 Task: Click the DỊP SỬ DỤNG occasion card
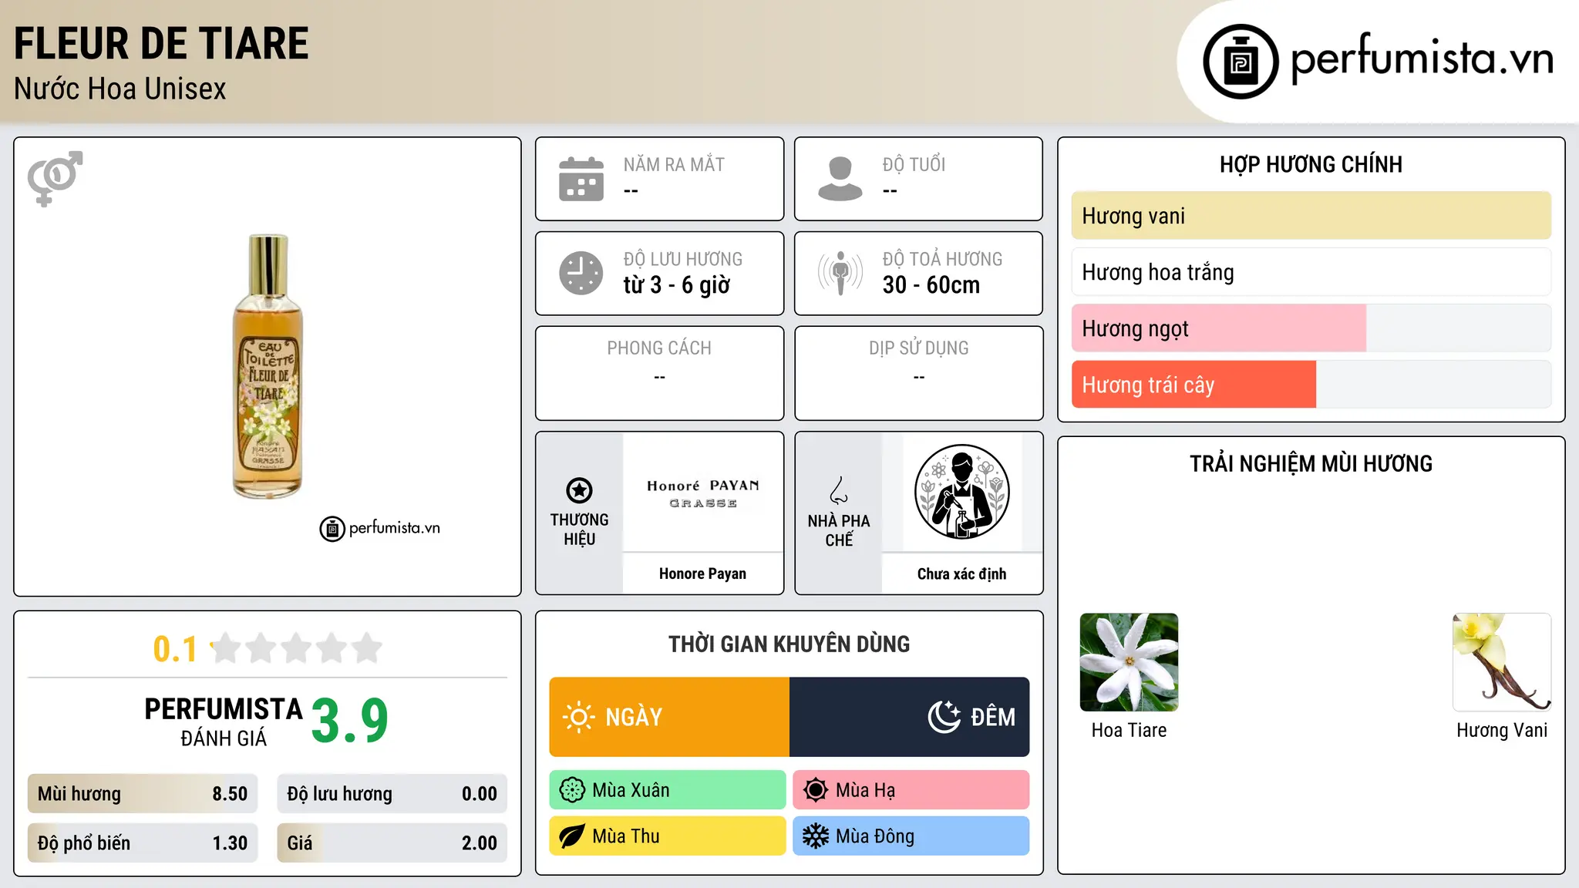[919, 373]
